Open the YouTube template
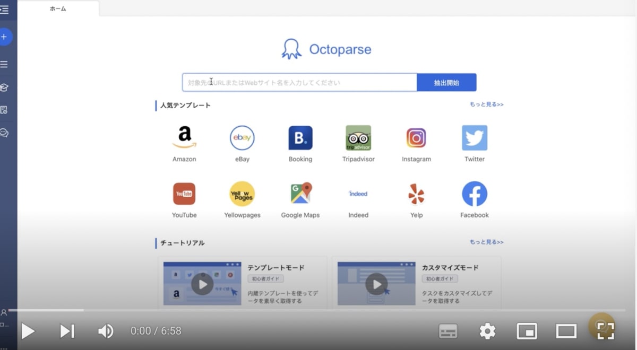 click(184, 194)
